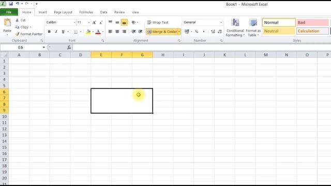Apply the Calculation cell style
This screenshot has height=186, width=331.
[x=312, y=31]
